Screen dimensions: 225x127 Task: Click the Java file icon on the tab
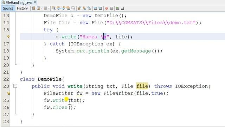tap(3, 2)
